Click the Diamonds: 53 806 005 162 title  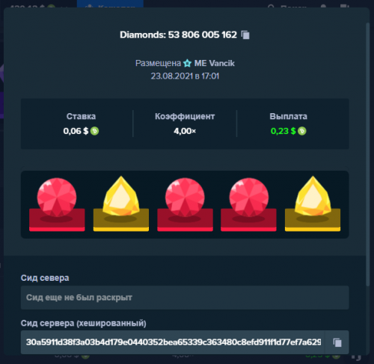pos(178,35)
